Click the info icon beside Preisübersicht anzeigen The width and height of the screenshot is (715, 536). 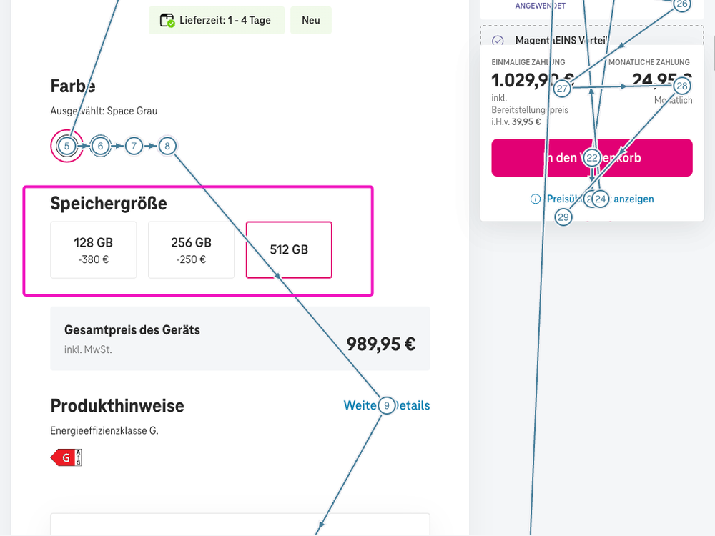pyautogui.click(x=535, y=199)
